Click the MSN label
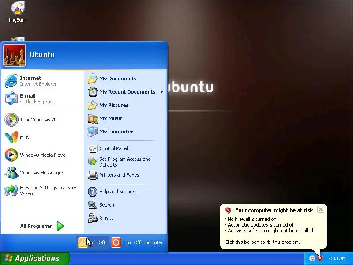 (x=25, y=137)
